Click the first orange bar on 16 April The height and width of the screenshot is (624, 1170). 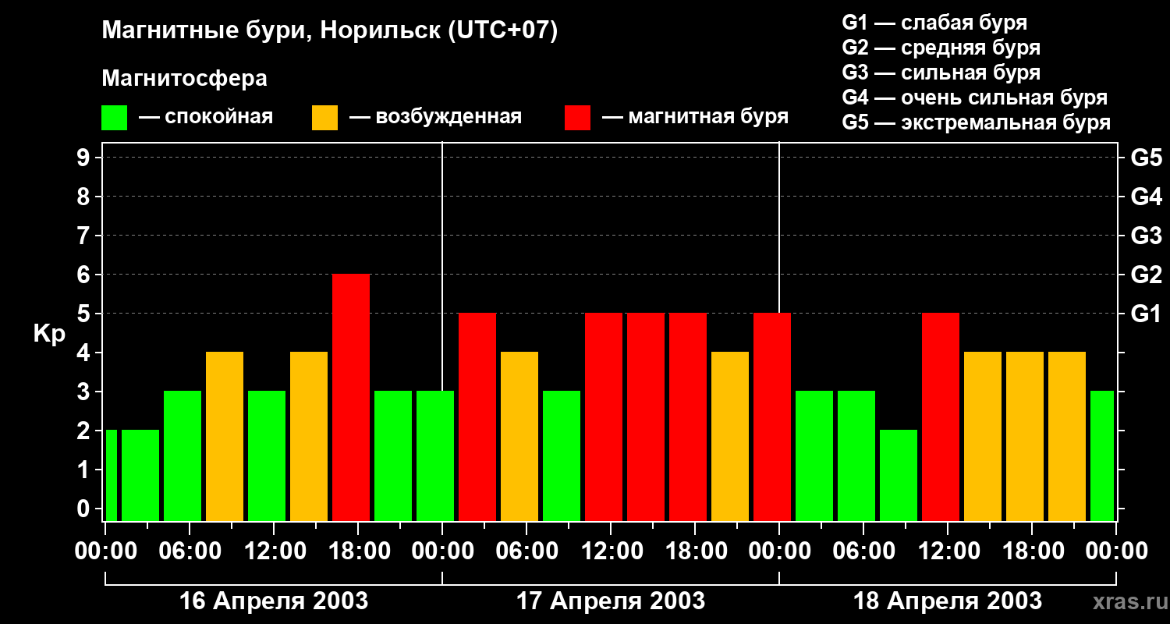pyautogui.click(x=225, y=437)
